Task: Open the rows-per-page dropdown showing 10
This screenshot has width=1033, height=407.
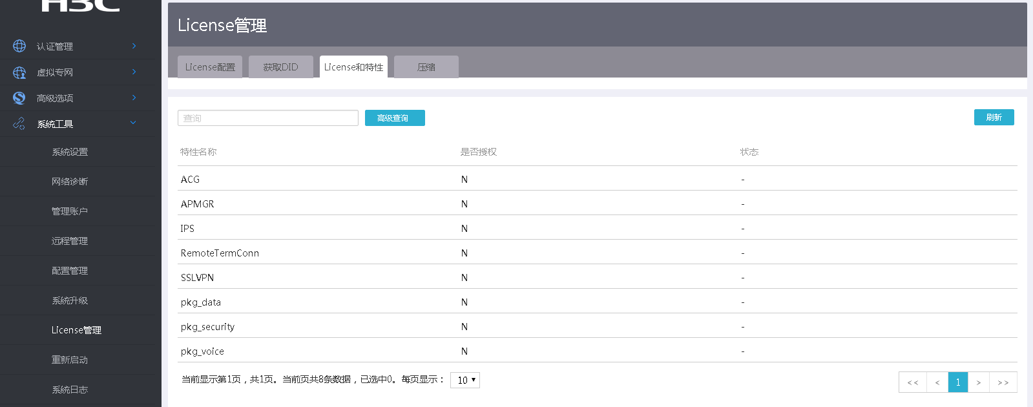Action: tap(465, 380)
